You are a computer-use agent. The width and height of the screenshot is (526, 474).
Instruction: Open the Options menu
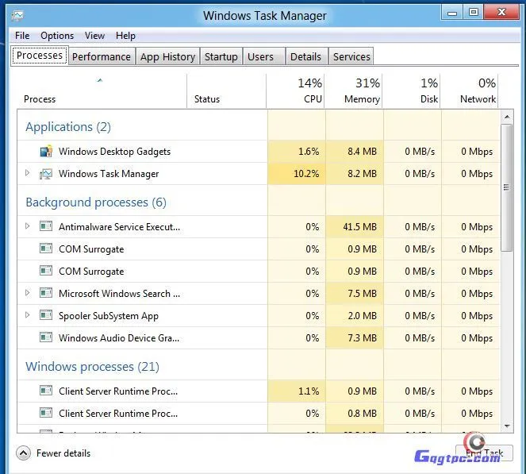tap(57, 36)
